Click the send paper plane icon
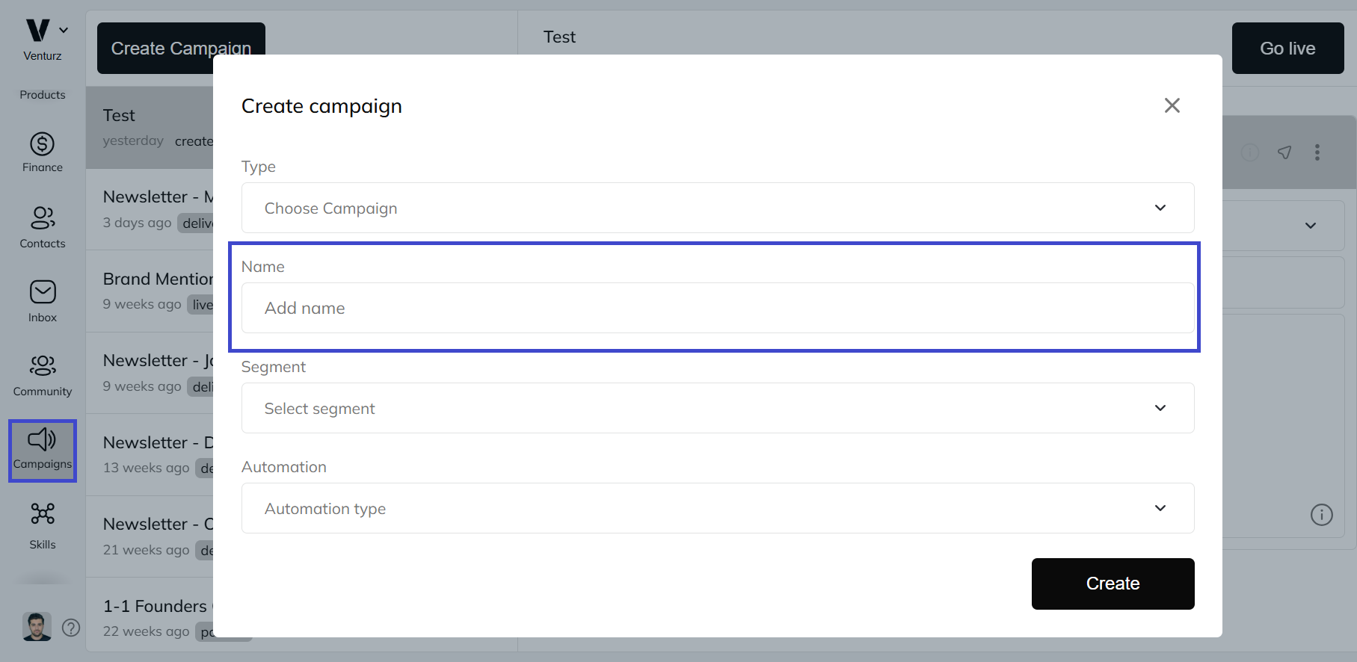The image size is (1357, 662). click(x=1284, y=152)
